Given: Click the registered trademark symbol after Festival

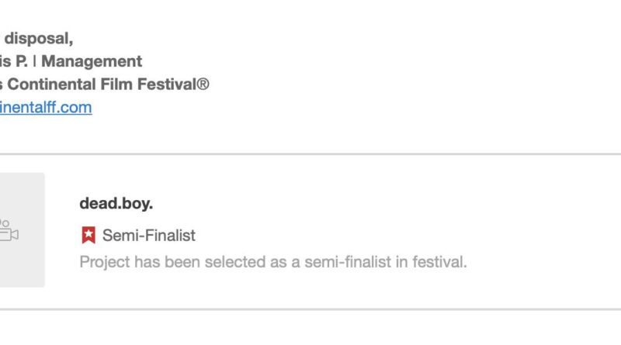Looking at the screenshot, I should click(203, 84).
